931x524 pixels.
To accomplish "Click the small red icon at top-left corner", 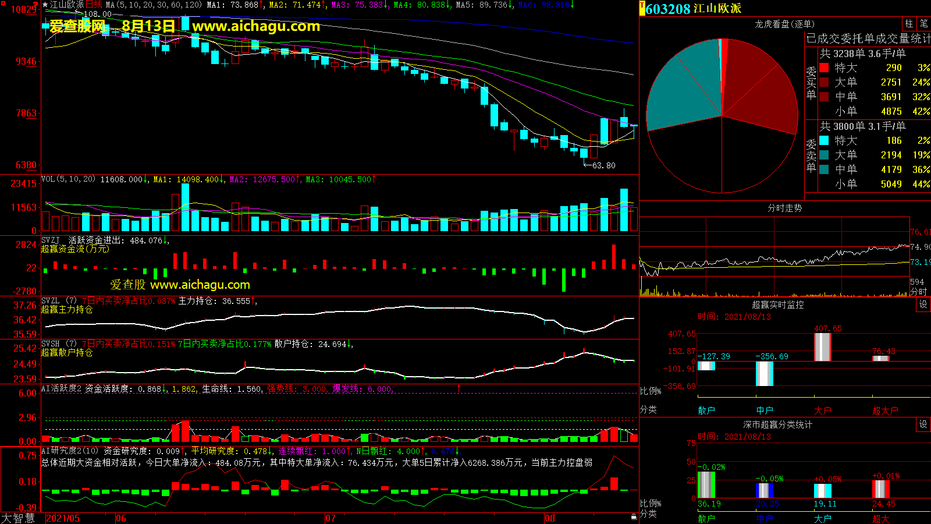I will point(3,3).
